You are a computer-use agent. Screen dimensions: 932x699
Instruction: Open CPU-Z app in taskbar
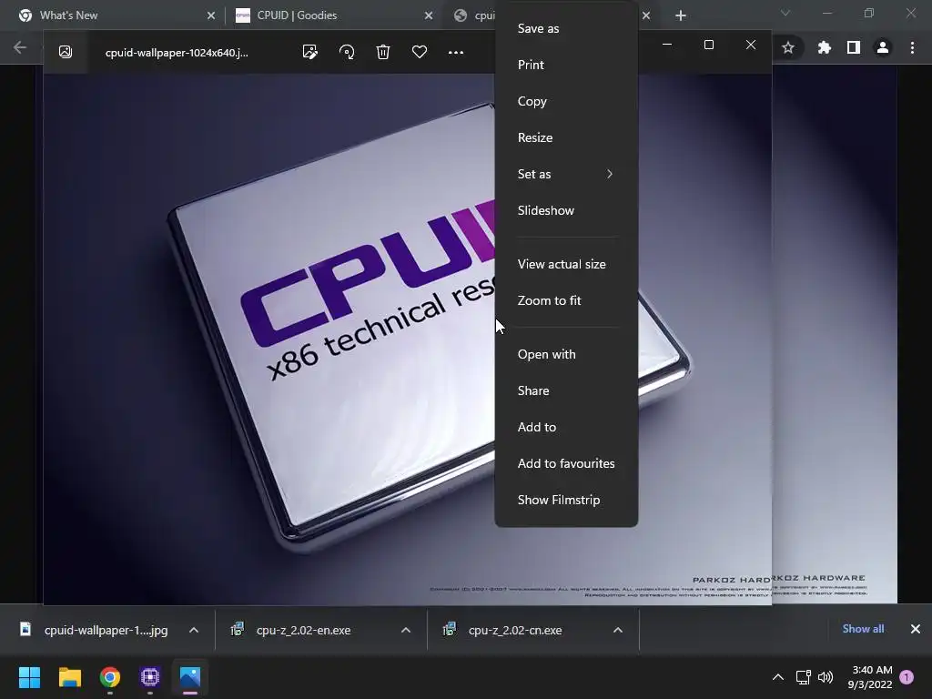coord(150,677)
